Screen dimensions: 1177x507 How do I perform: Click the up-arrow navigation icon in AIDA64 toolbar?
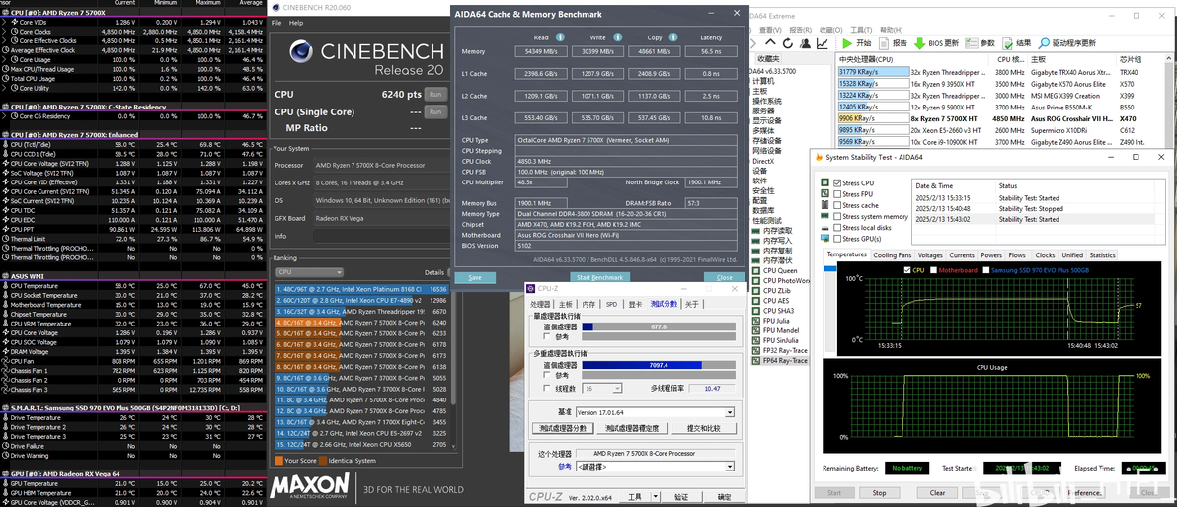770,42
